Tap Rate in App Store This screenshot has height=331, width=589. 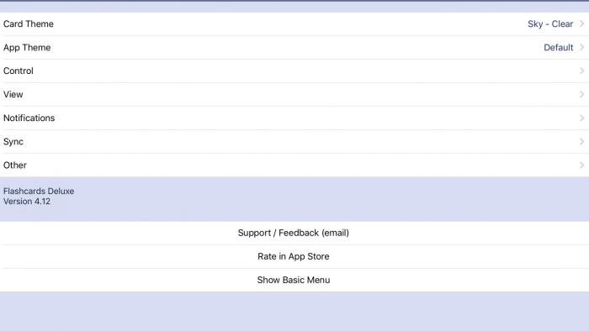pyautogui.click(x=294, y=256)
